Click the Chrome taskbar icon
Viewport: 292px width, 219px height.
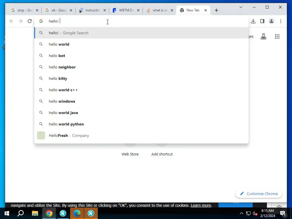[x=49, y=213]
